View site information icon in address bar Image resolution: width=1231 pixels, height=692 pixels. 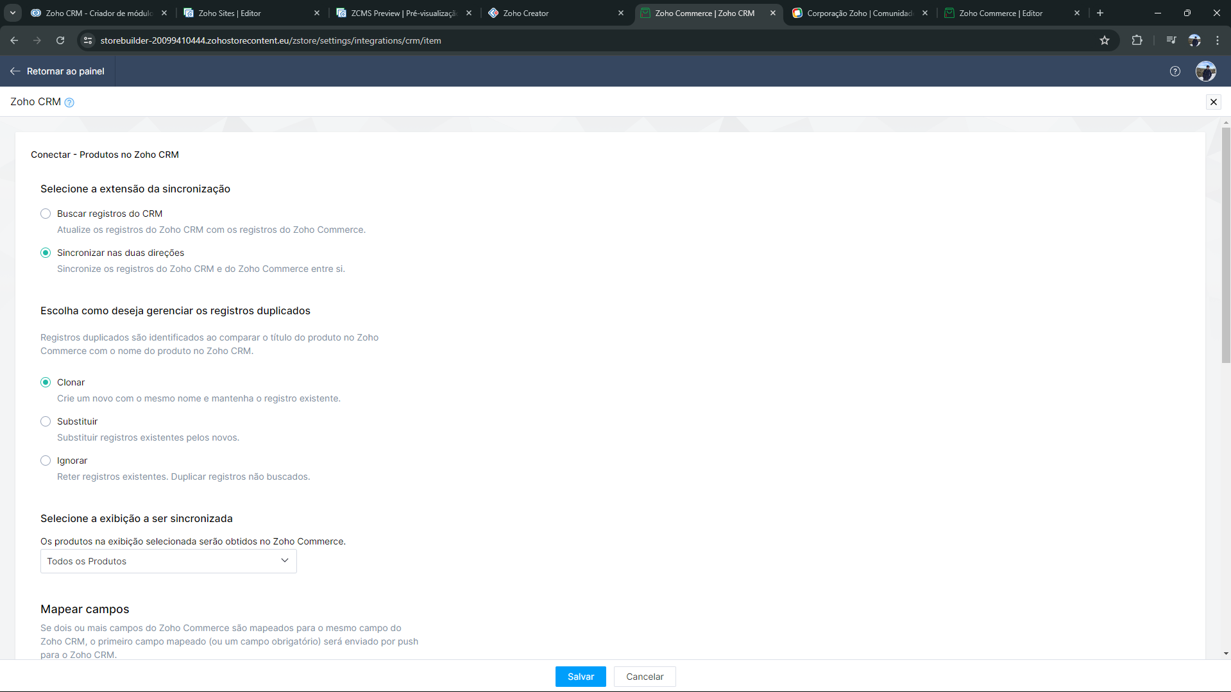coord(88,40)
